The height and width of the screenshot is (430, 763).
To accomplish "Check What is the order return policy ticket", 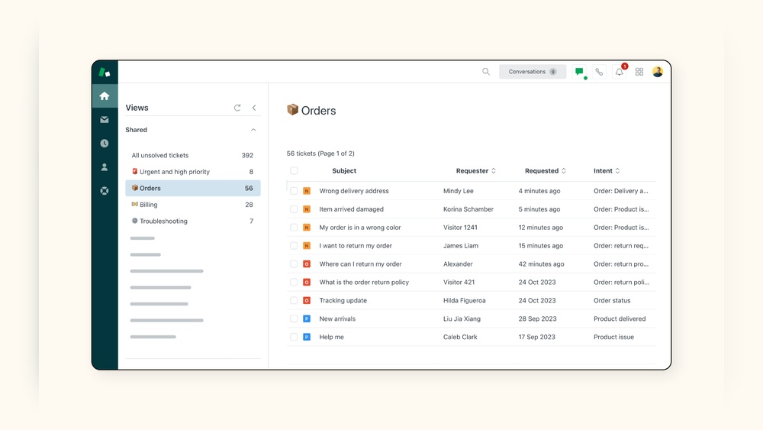I will [294, 283].
